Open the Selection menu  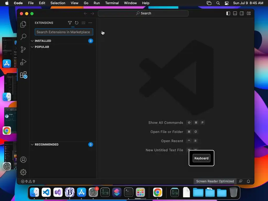(x=58, y=3)
